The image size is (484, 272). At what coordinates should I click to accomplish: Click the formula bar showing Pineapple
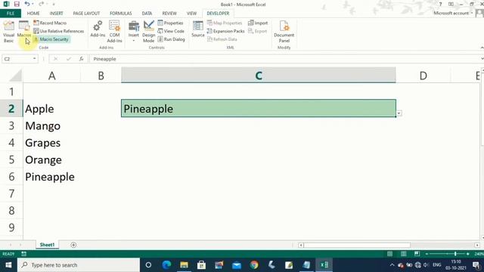click(x=284, y=59)
